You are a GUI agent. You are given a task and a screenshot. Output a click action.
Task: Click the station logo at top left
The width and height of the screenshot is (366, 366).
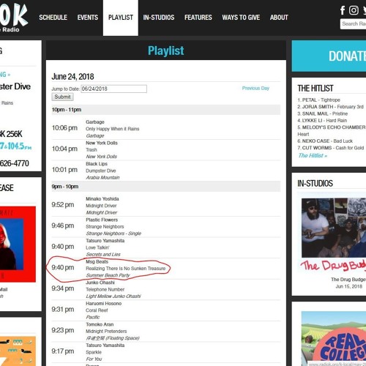pos(14,18)
